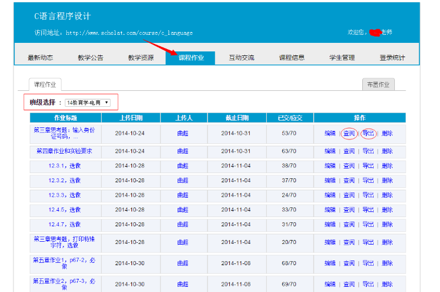Switch to 教学资源 tab
The width and height of the screenshot is (440, 292).
point(141,58)
